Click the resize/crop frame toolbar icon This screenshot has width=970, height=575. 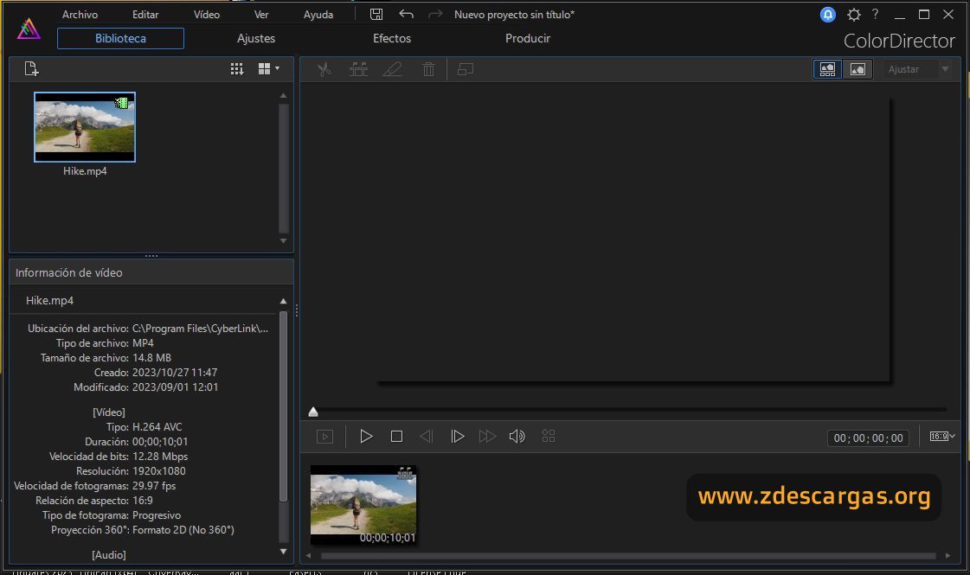[466, 69]
